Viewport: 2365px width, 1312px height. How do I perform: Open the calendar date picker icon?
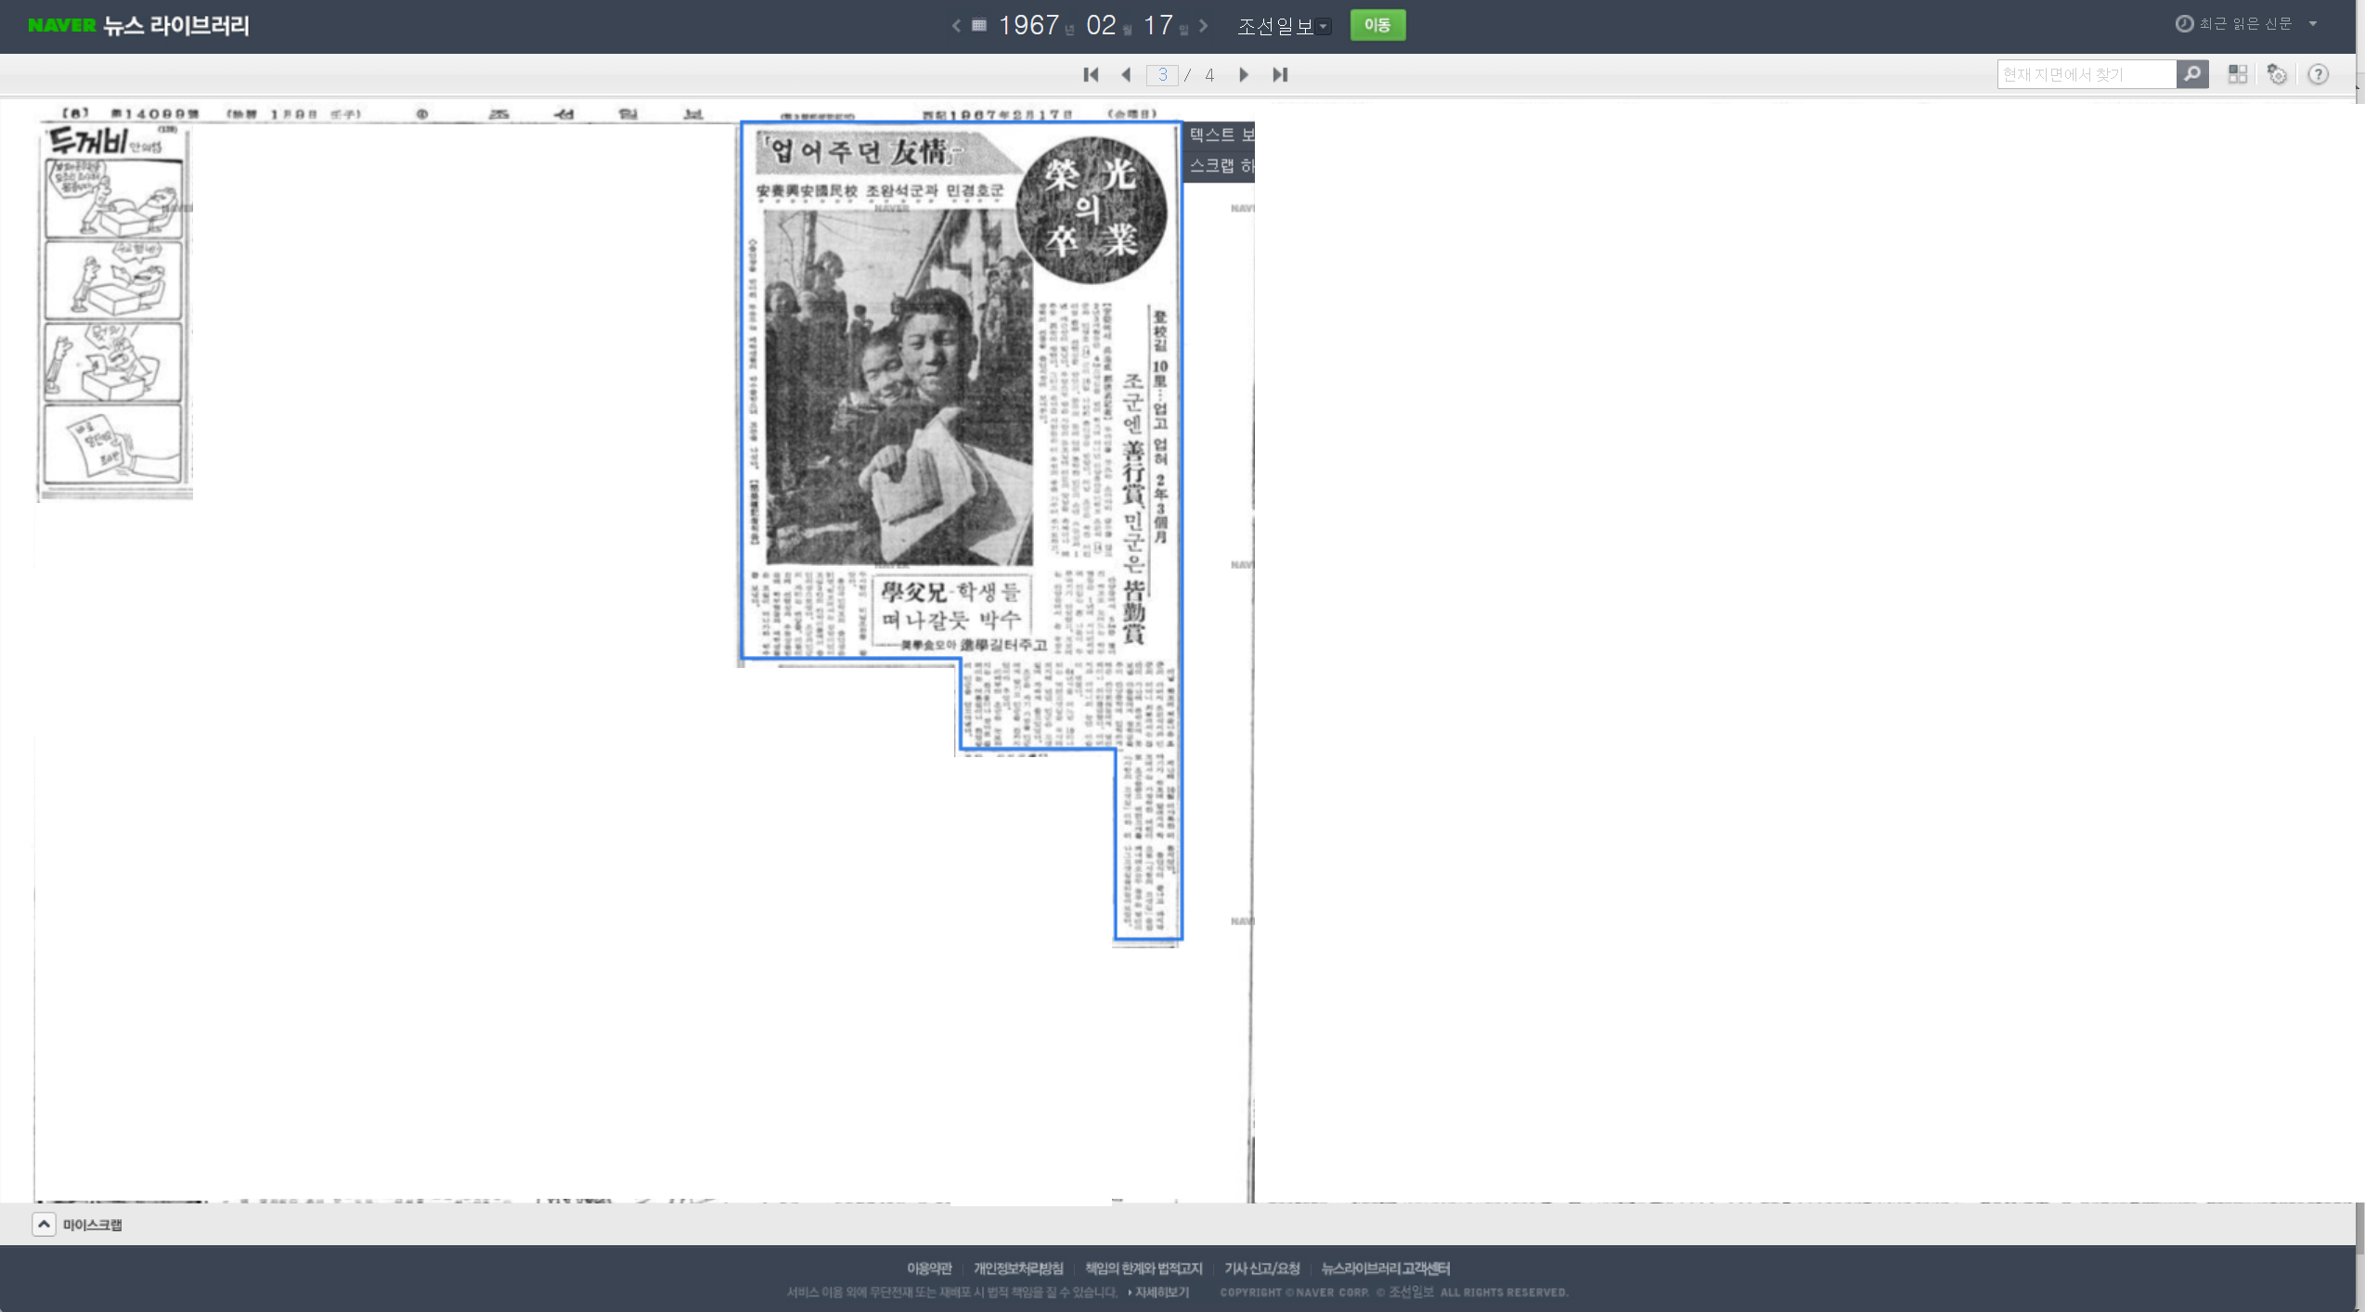coord(978,25)
